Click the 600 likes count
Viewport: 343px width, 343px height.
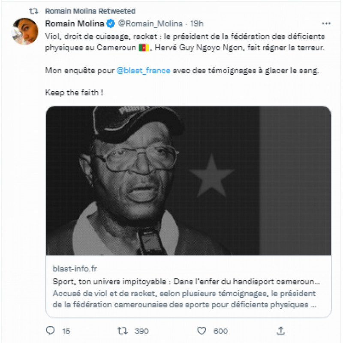click(x=220, y=331)
